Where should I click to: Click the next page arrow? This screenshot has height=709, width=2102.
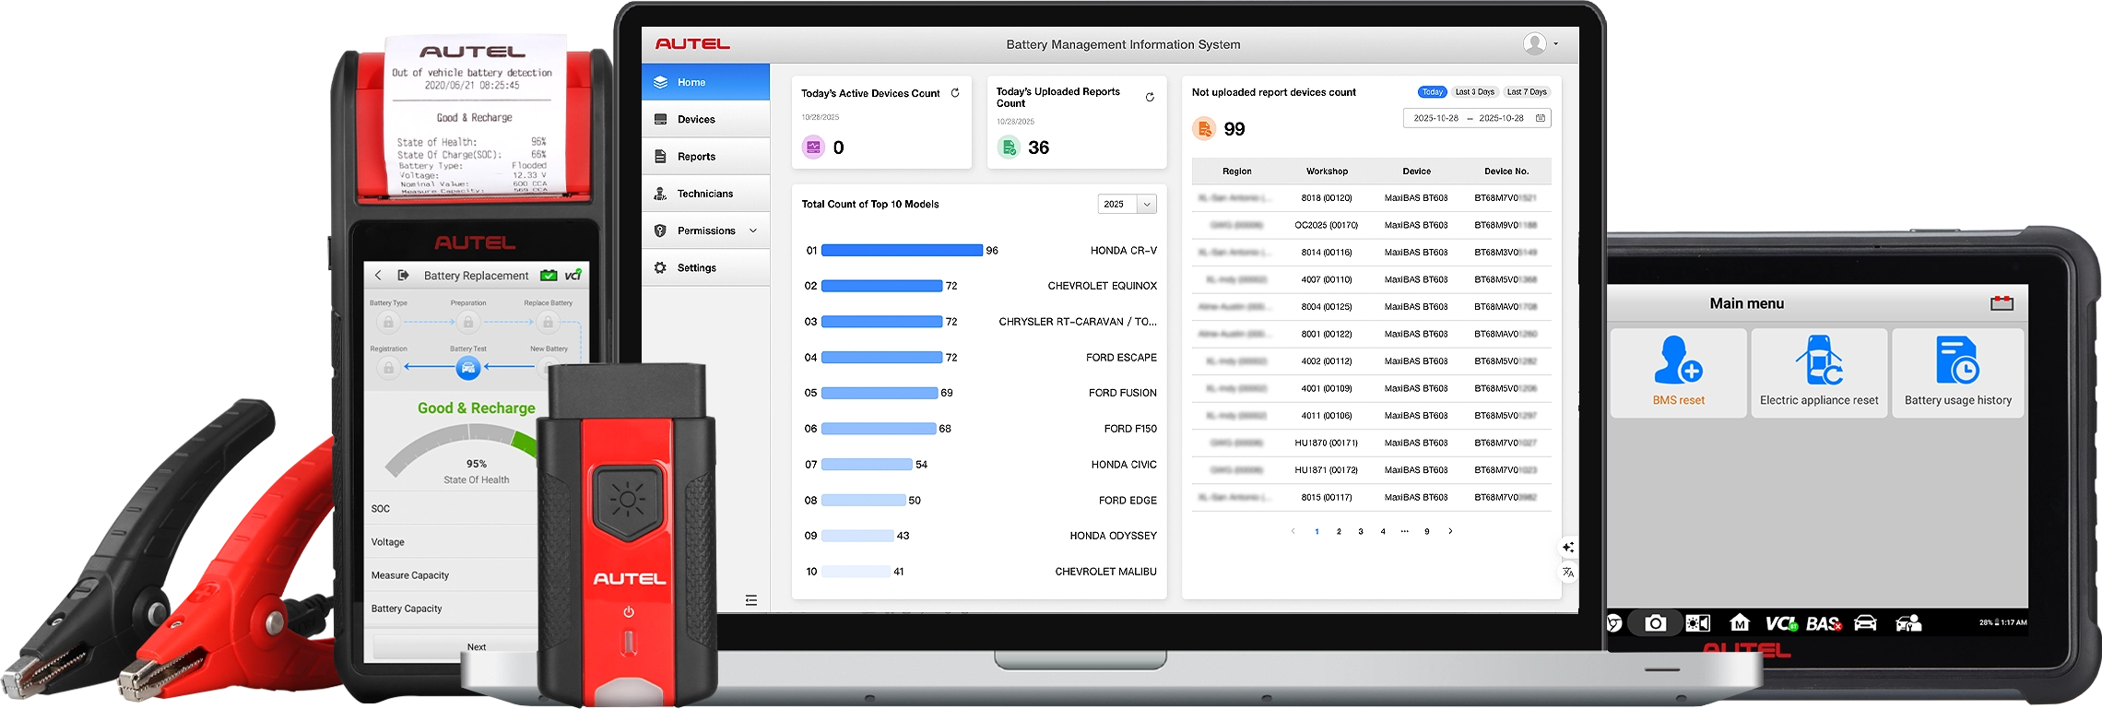coord(1450,532)
